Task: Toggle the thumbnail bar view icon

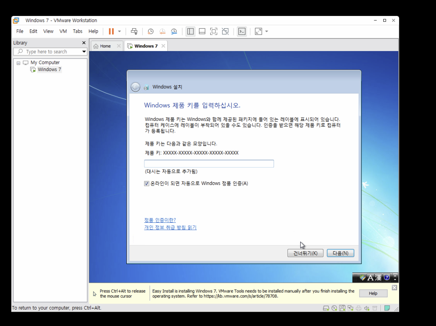Action: tap(202, 31)
